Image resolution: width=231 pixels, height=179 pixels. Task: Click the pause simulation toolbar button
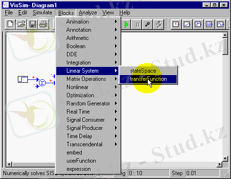click(x=138, y=25)
